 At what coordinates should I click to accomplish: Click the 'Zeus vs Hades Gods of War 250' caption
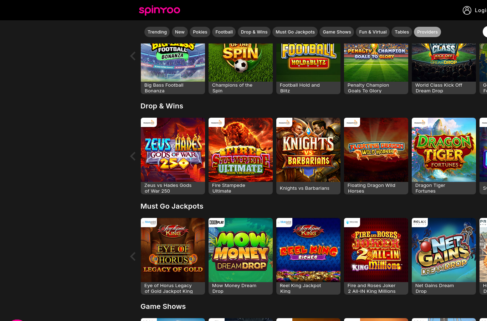coord(168,188)
